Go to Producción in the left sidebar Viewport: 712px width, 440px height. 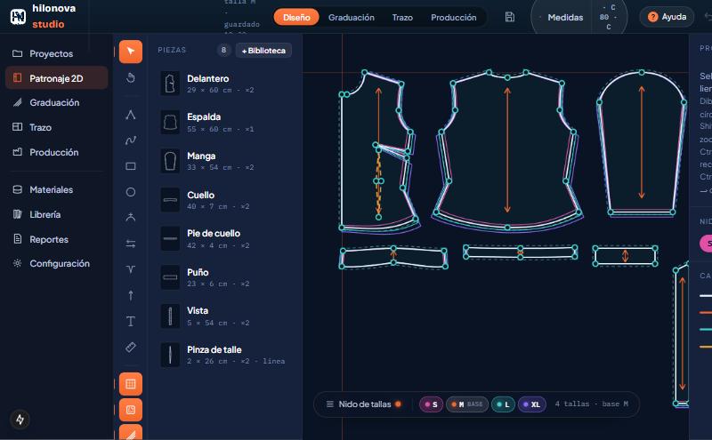[56, 152]
